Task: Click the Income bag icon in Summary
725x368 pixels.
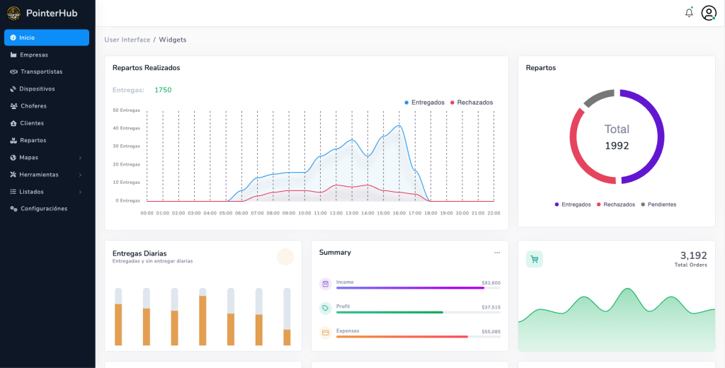Action: [325, 284]
